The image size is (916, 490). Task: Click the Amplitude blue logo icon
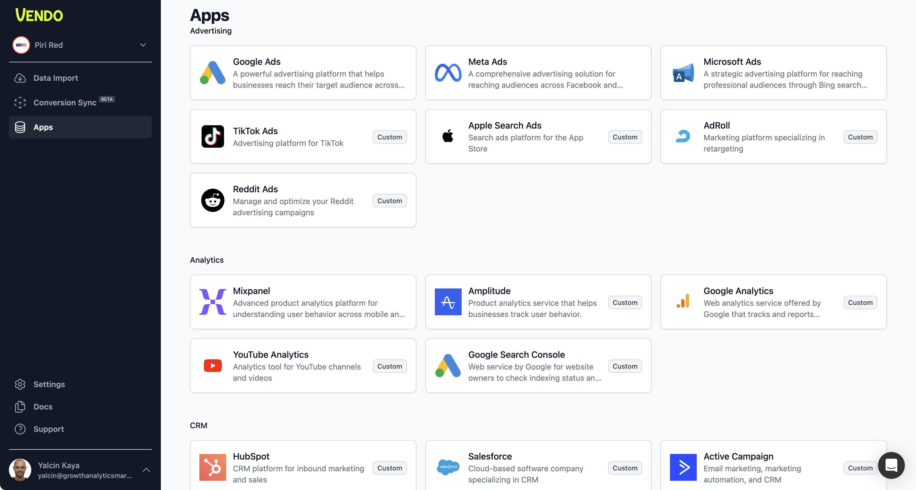pos(448,302)
